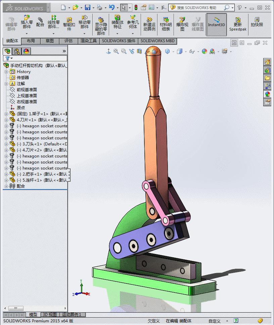The height and width of the screenshot is (325, 274).
Task: Open the Display Style dropdown arrow
Action: [186, 51]
